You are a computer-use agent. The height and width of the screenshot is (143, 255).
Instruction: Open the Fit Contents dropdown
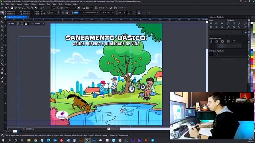43,23
